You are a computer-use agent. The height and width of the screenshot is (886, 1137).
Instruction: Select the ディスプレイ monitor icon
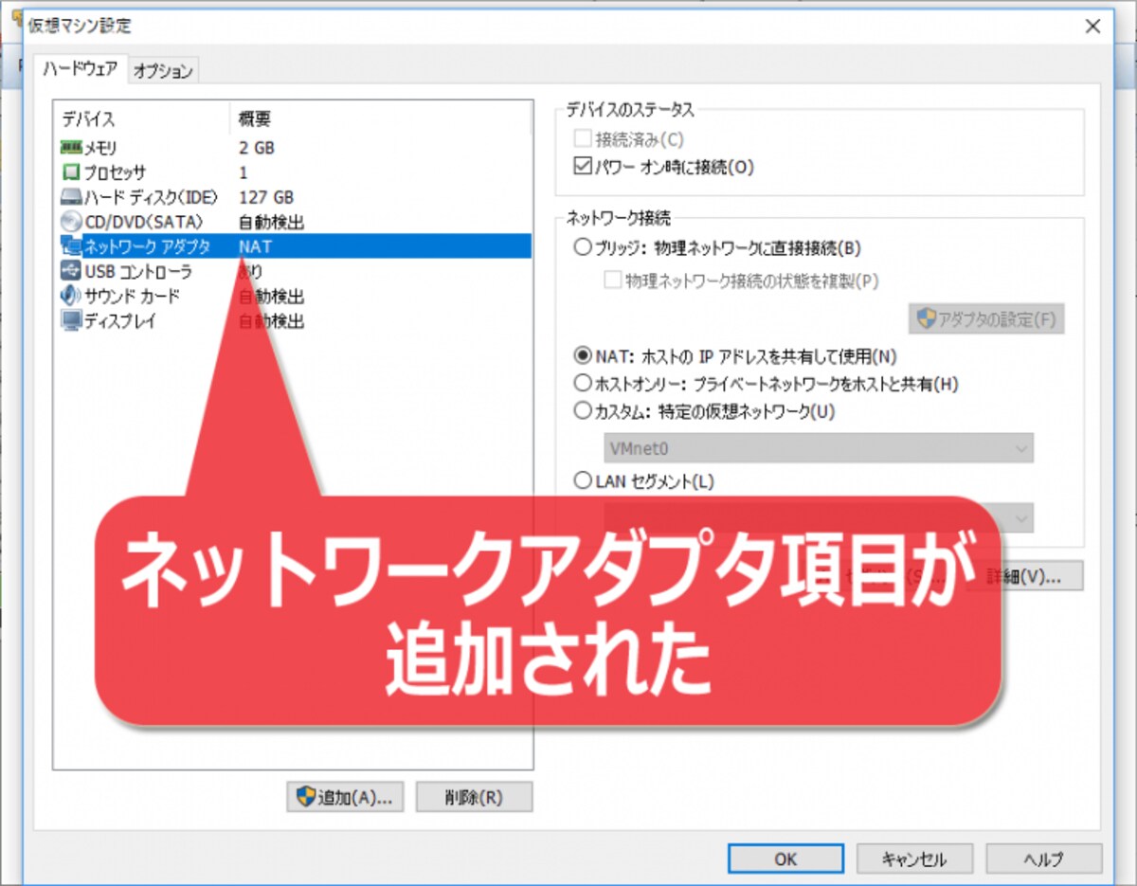pos(71,320)
